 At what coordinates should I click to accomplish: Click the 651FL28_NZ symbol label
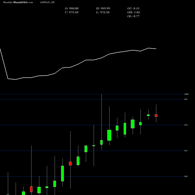click(x=47, y=2)
